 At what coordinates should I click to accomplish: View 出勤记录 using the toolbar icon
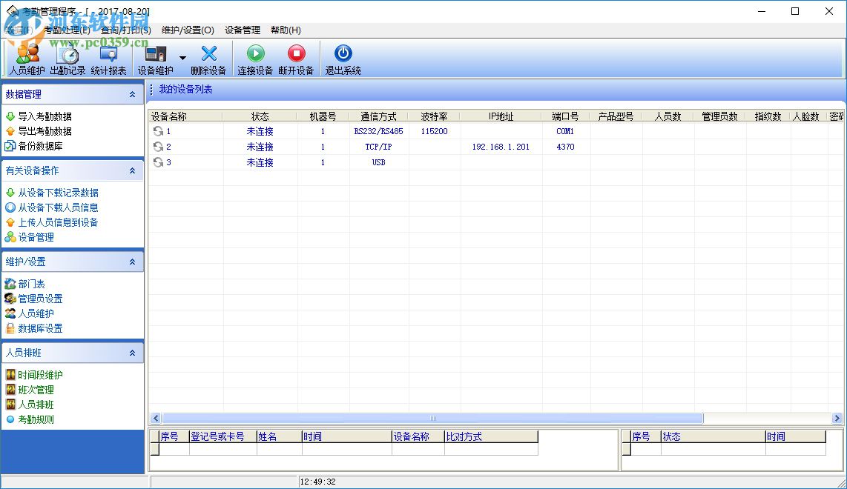(x=68, y=59)
